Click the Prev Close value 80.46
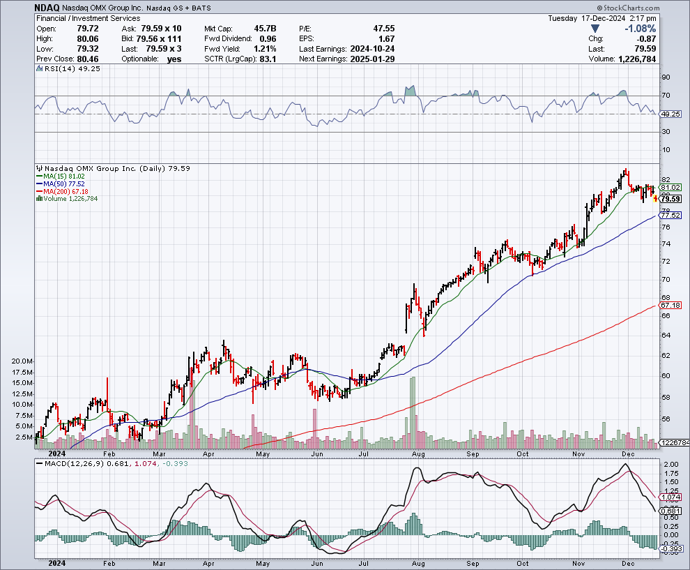 88,59
